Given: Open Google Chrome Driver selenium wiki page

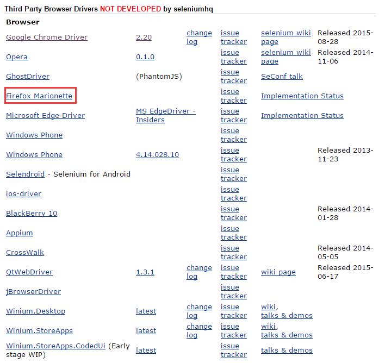Looking at the screenshot, I should pyautogui.click(x=286, y=37).
